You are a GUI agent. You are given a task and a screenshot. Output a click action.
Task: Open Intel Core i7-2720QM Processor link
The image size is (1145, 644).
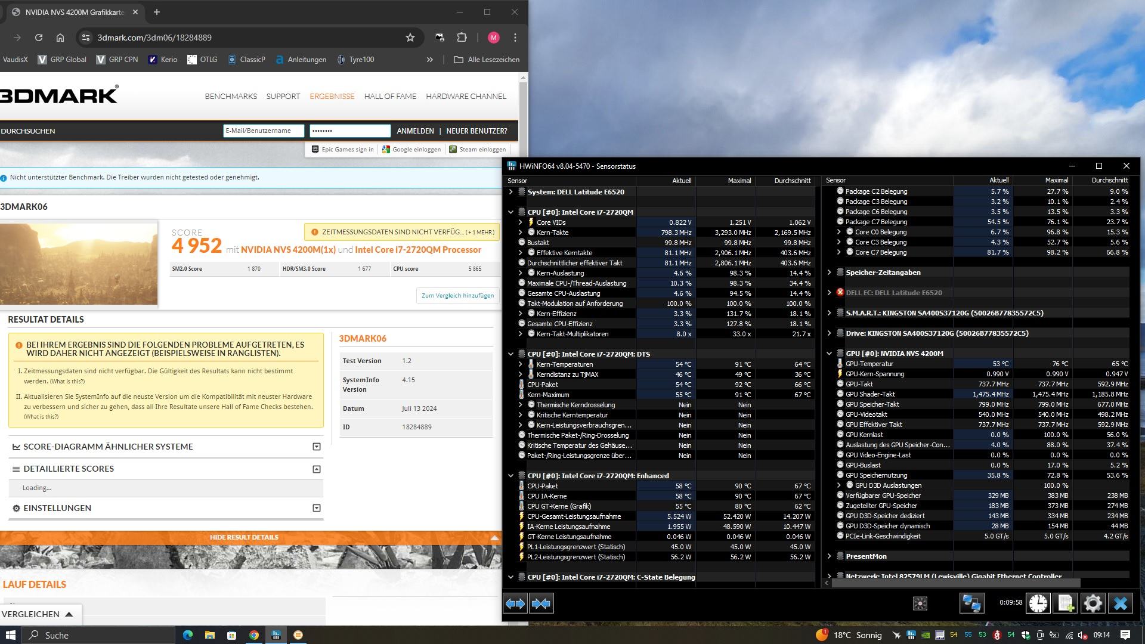(418, 250)
